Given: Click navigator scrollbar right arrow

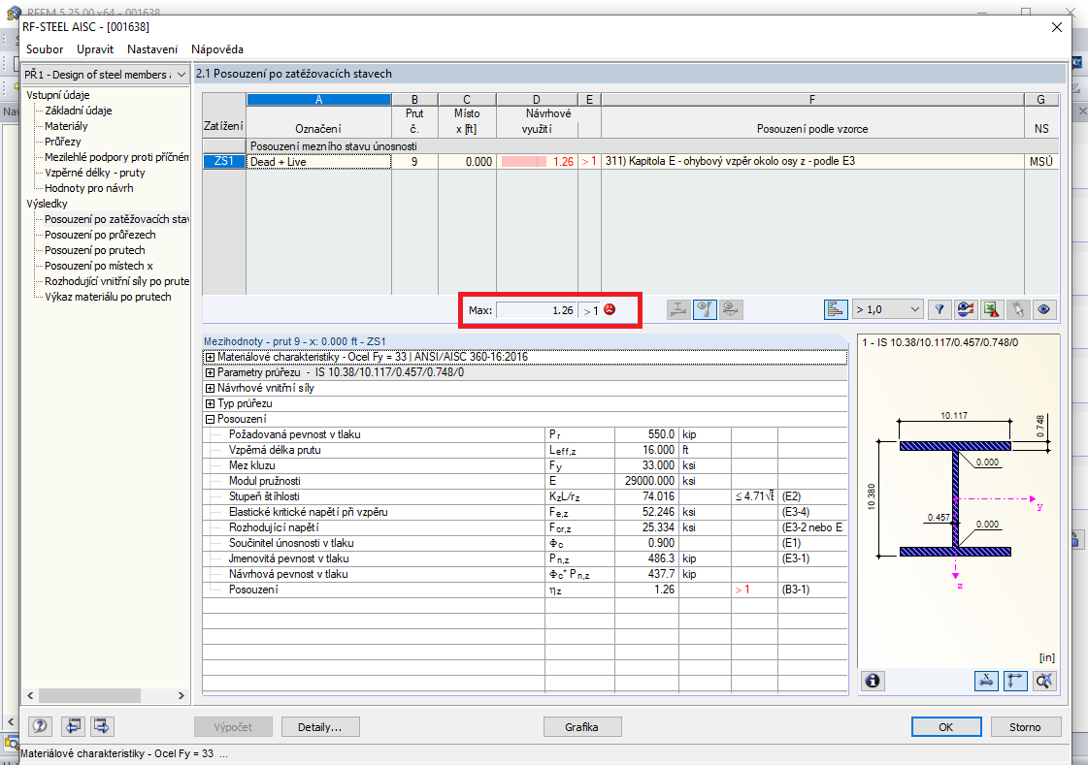Looking at the screenshot, I should [181, 695].
